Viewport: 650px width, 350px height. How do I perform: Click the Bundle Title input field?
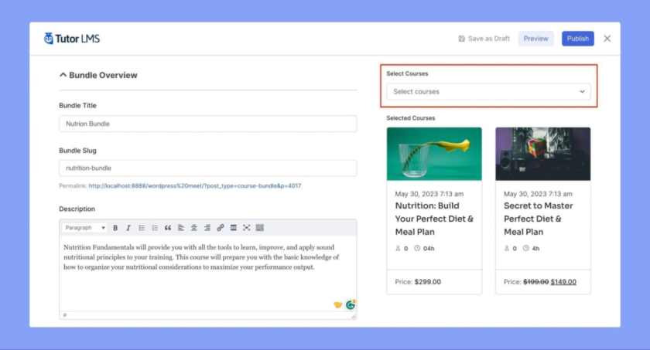[207, 124]
